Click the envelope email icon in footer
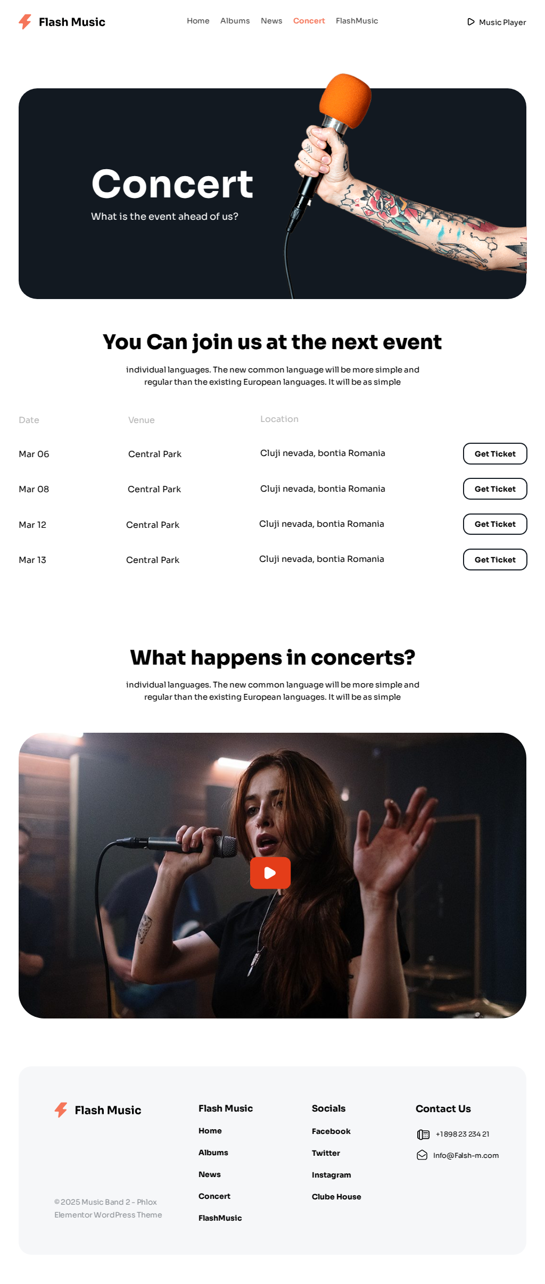545x1284 pixels. click(422, 1155)
